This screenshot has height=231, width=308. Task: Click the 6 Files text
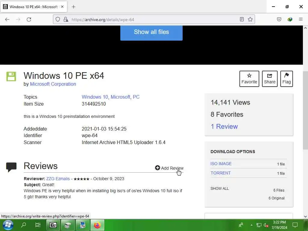279,190
